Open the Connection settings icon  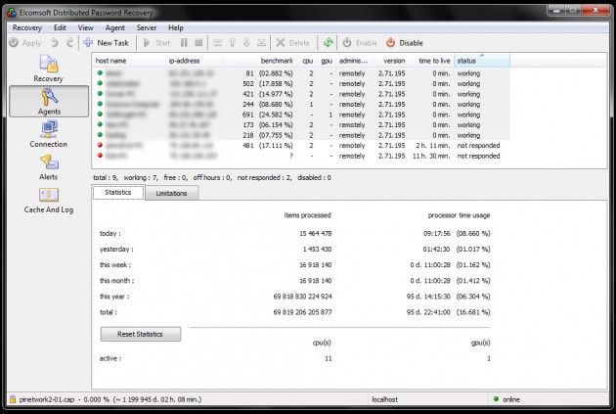pyautogui.click(x=48, y=134)
